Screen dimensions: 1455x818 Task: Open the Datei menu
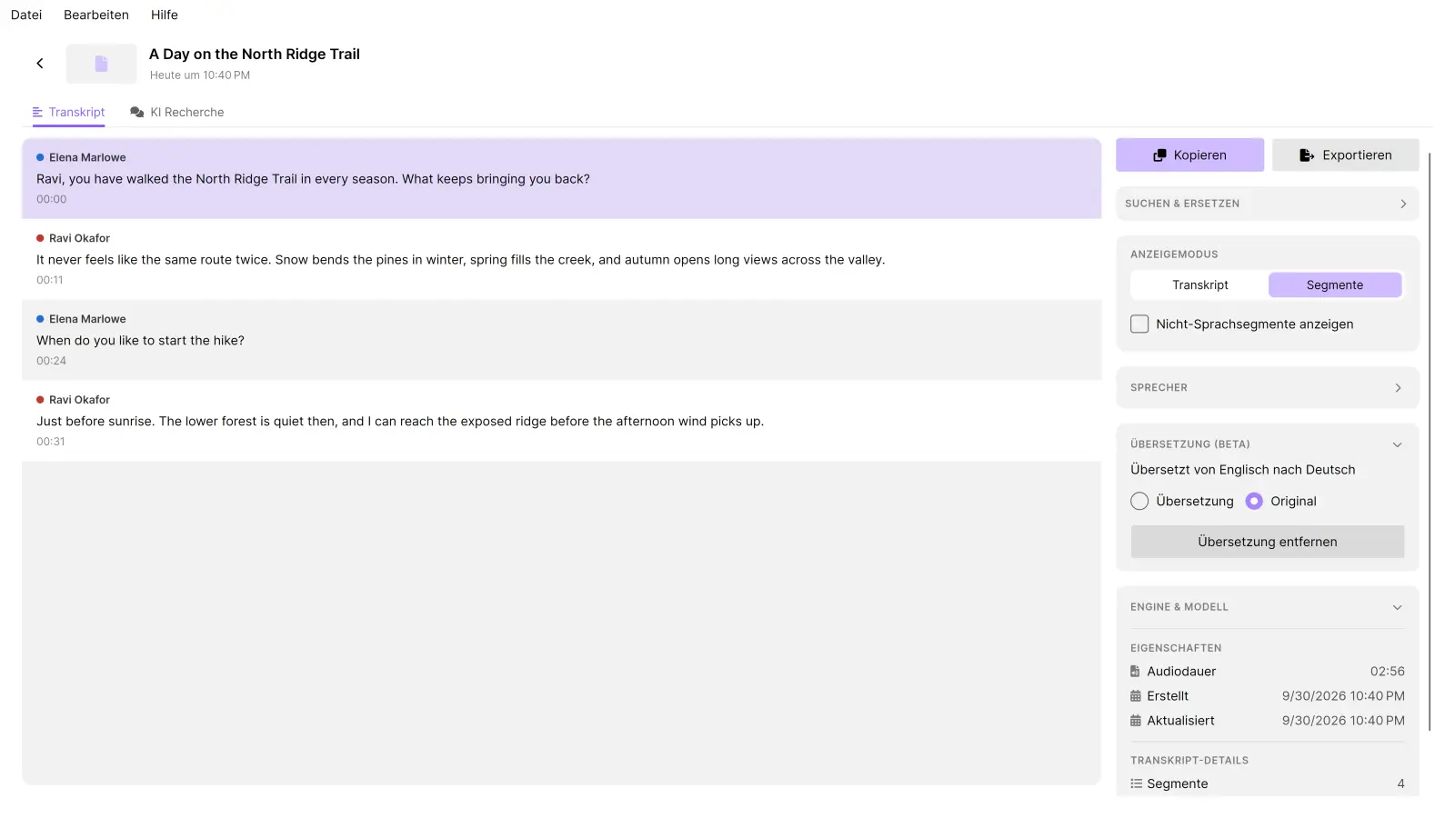pyautogui.click(x=26, y=15)
